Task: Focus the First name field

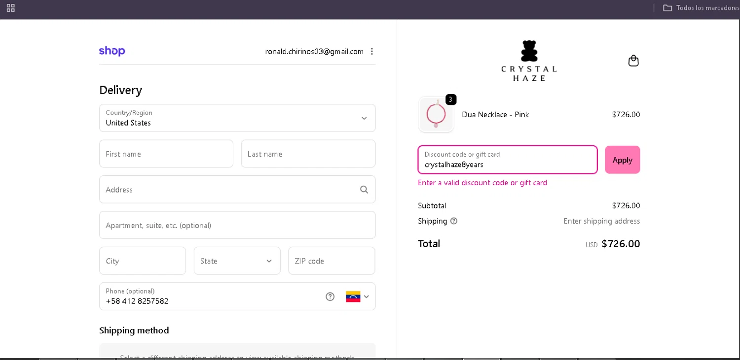Action: 166,154
